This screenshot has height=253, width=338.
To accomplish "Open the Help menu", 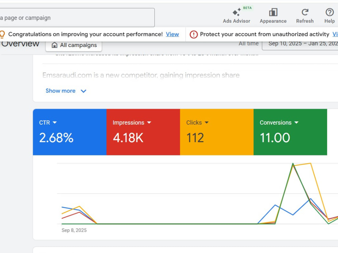I will tap(329, 16).
